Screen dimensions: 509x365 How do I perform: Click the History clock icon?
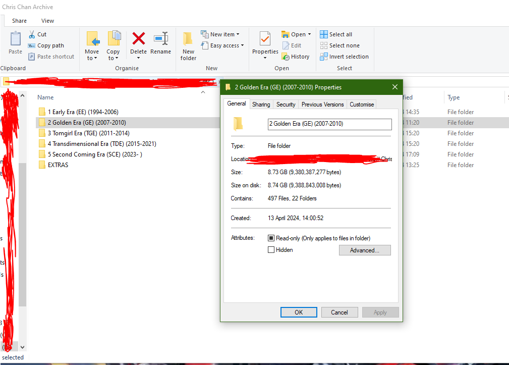click(286, 57)
